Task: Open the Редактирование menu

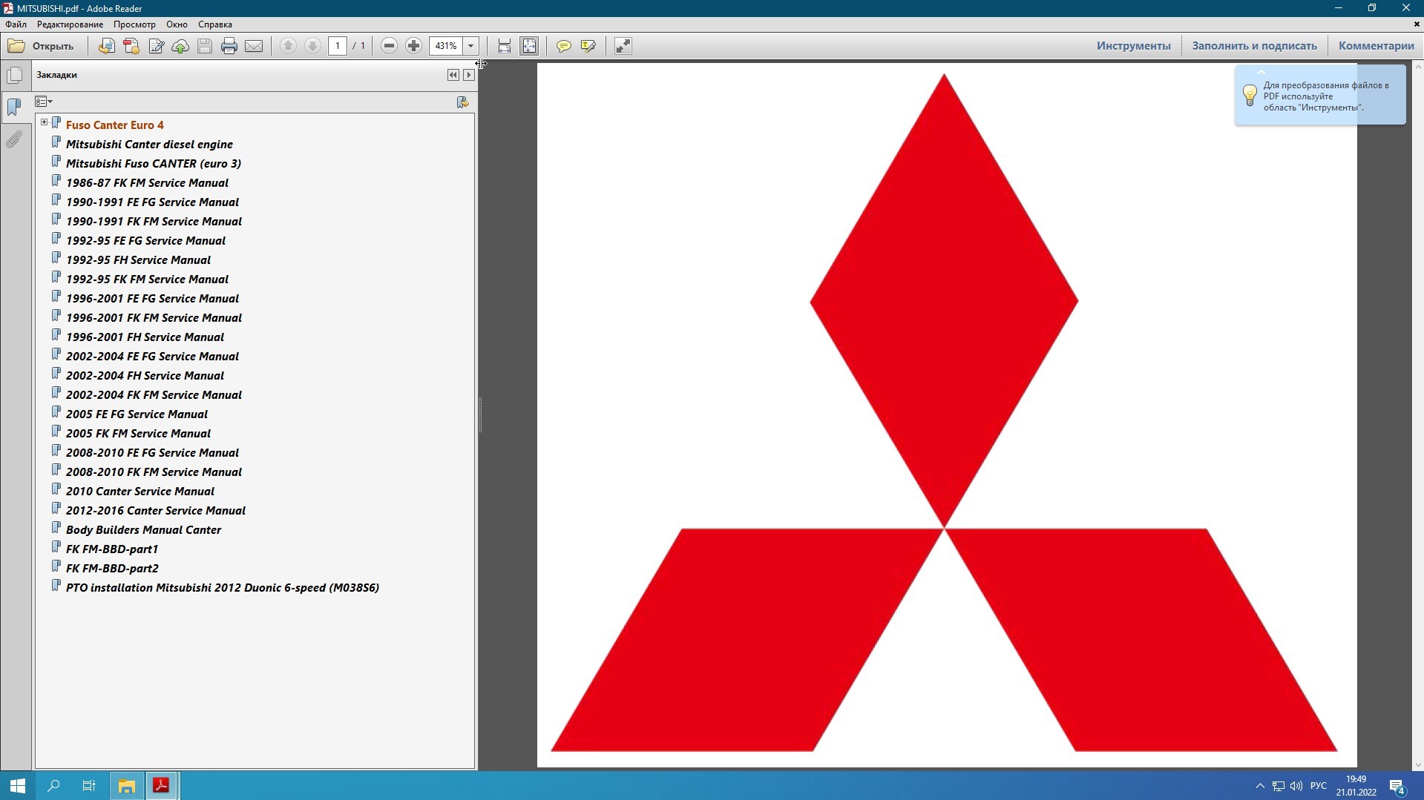Action: pos(70,24)
